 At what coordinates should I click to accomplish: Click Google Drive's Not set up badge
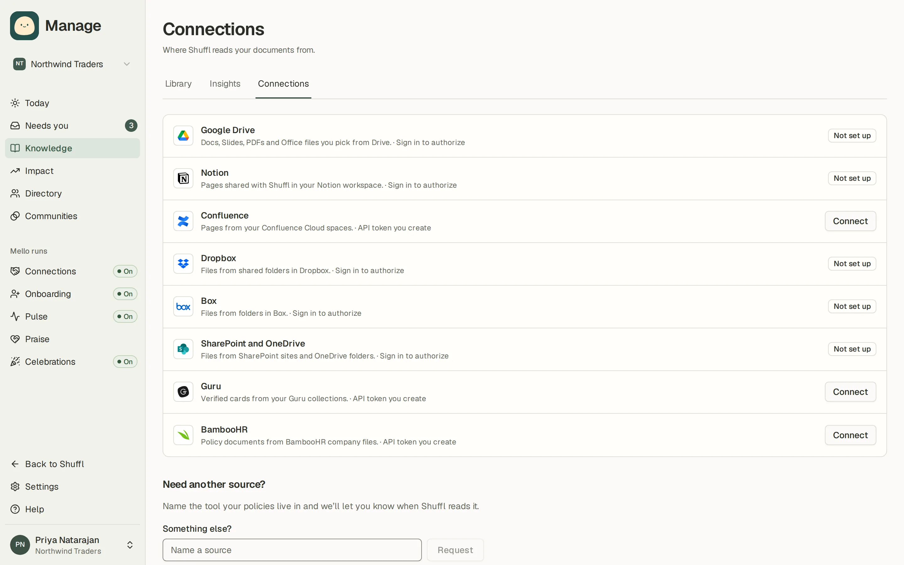pos(852,136)
